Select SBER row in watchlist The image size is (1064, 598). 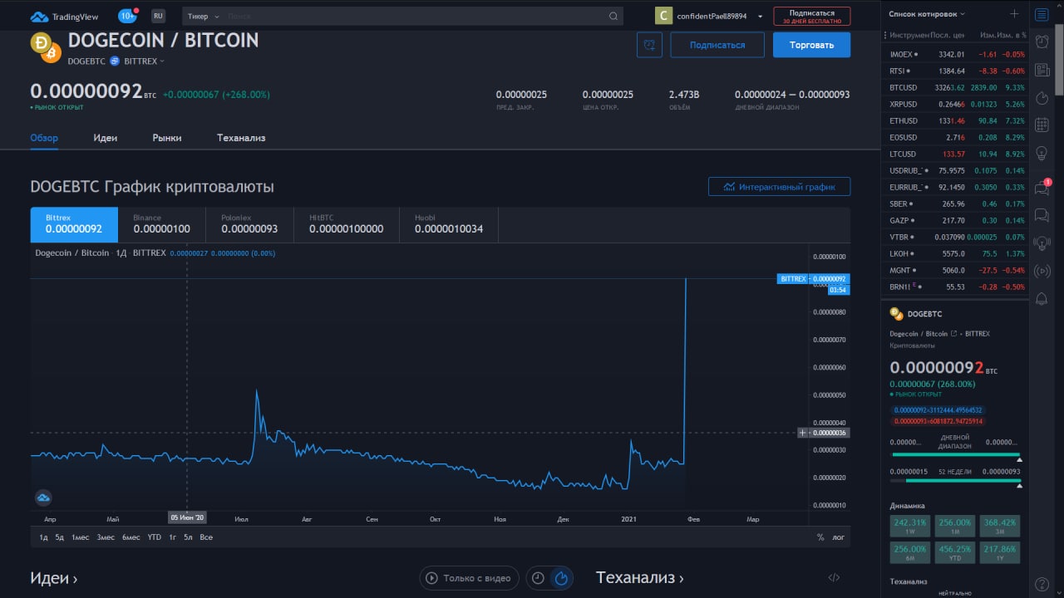pyautogui.click(x=957, y=203)
